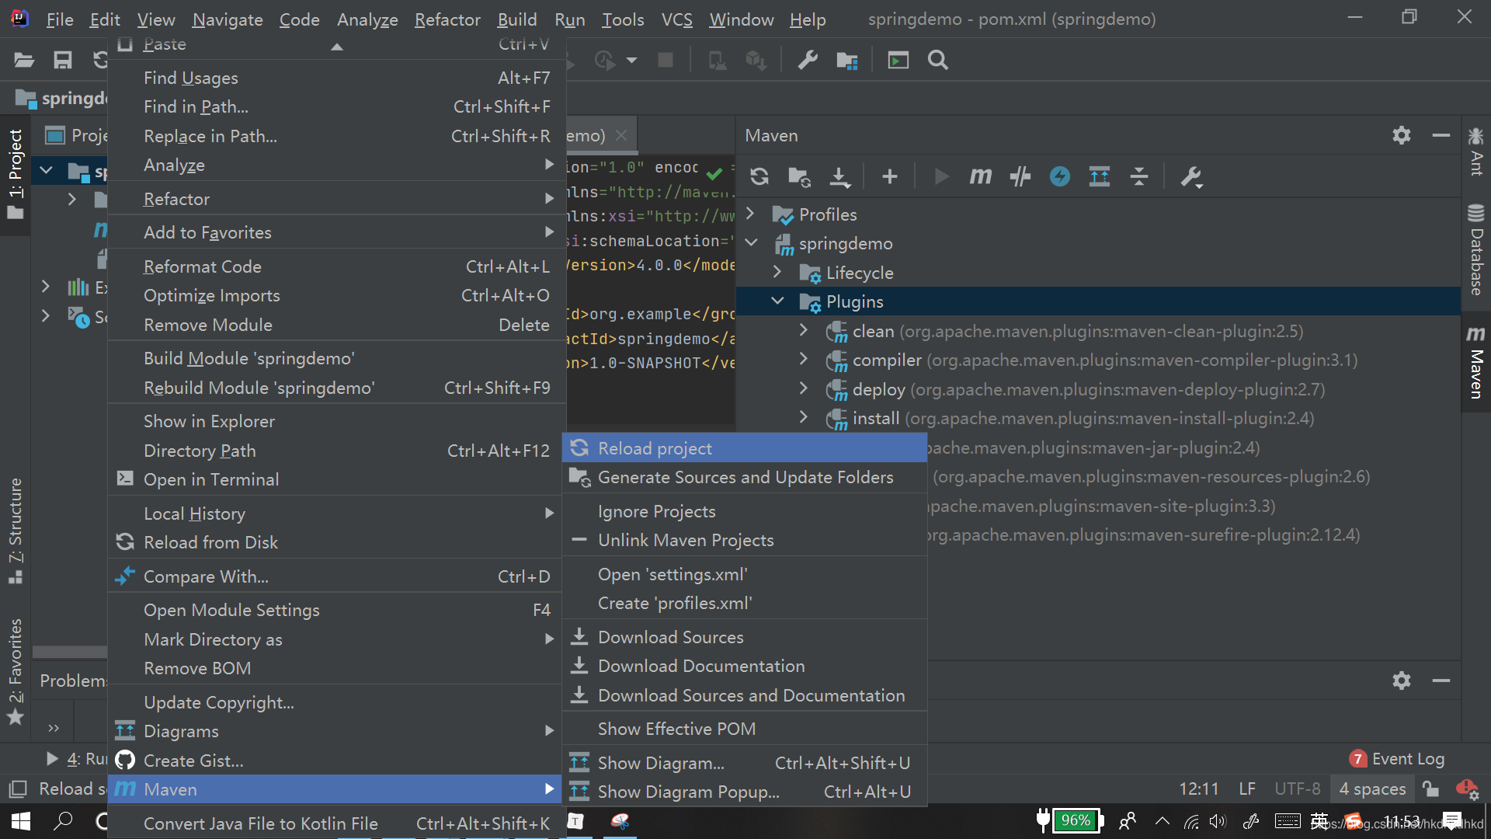Image resolution: width=1491 pixels, height=839 pixels.
Task: Click Show Effective POM button
Action: point(677,729)
